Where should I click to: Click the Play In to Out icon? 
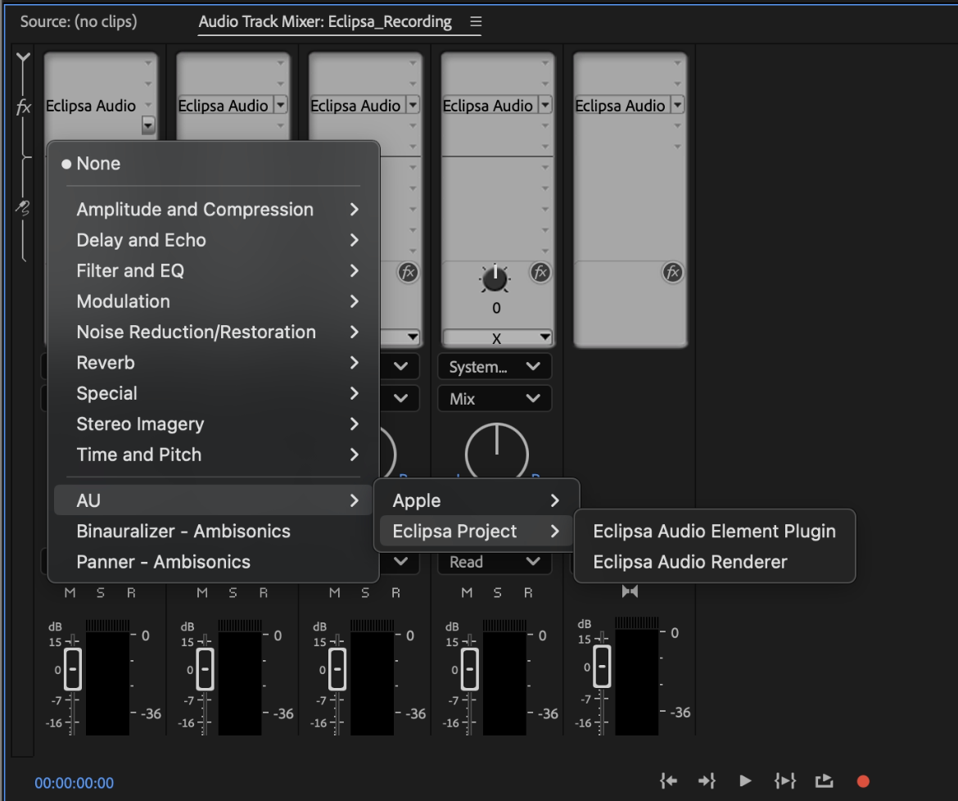coord(784,781)
